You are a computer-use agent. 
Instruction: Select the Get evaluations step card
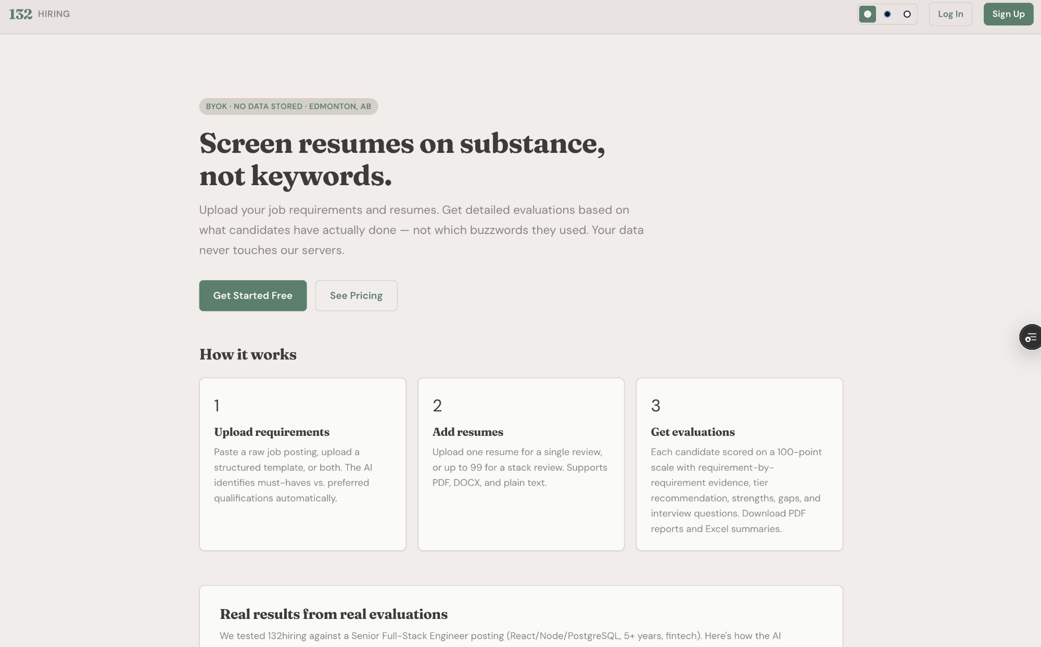739,464
